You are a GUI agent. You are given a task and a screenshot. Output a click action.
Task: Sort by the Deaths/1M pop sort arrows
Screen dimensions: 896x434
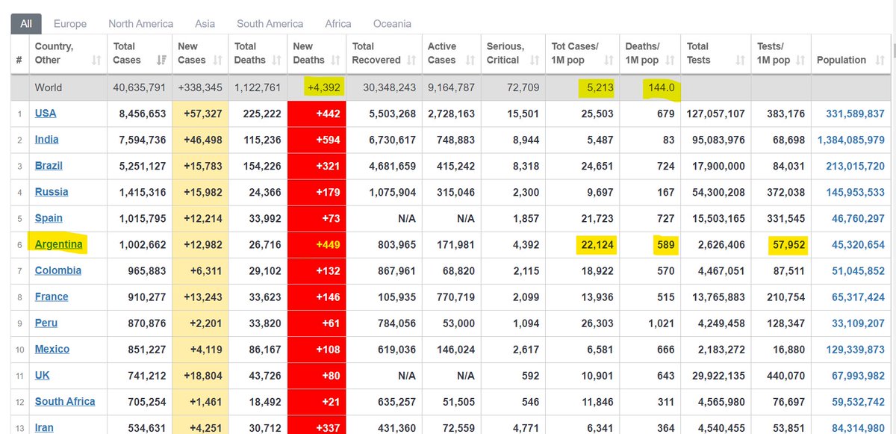pos(670,60)
